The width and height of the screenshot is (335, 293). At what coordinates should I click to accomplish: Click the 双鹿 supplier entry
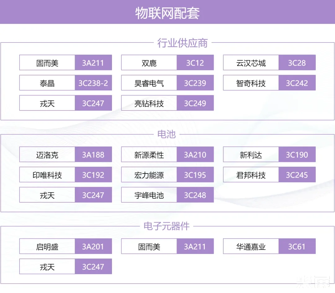[148, 62]
